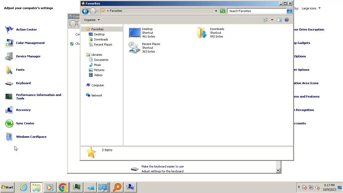This screenshot has height=193, width=343.
Task: Click the Windows CardSpace icon
Action: (9, 137)
